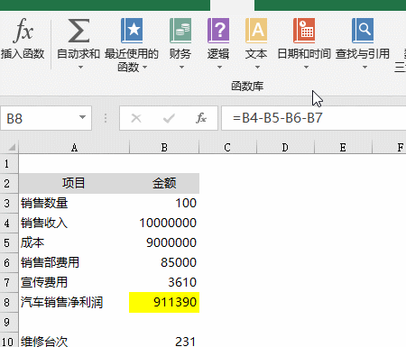Expand the 最近使用的函数 dropdown arrow
406x347 pixels.
pos(144,67)
